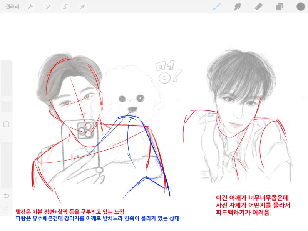
Task: Select the Smudge finger tool
Action: [238, 7]
